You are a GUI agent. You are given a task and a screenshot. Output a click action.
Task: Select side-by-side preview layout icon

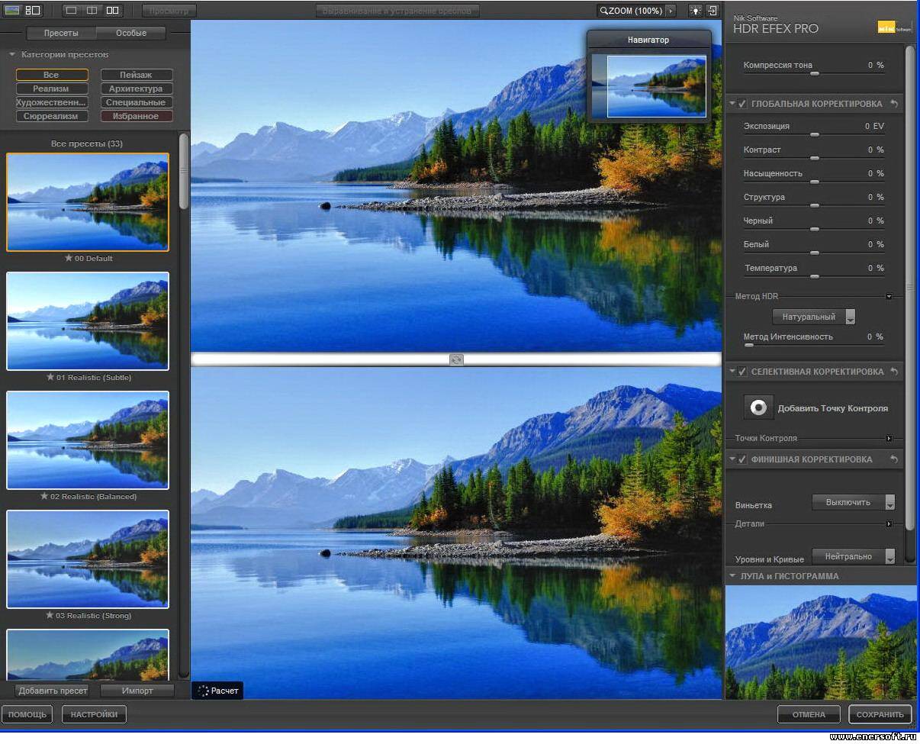pos(113,11)
